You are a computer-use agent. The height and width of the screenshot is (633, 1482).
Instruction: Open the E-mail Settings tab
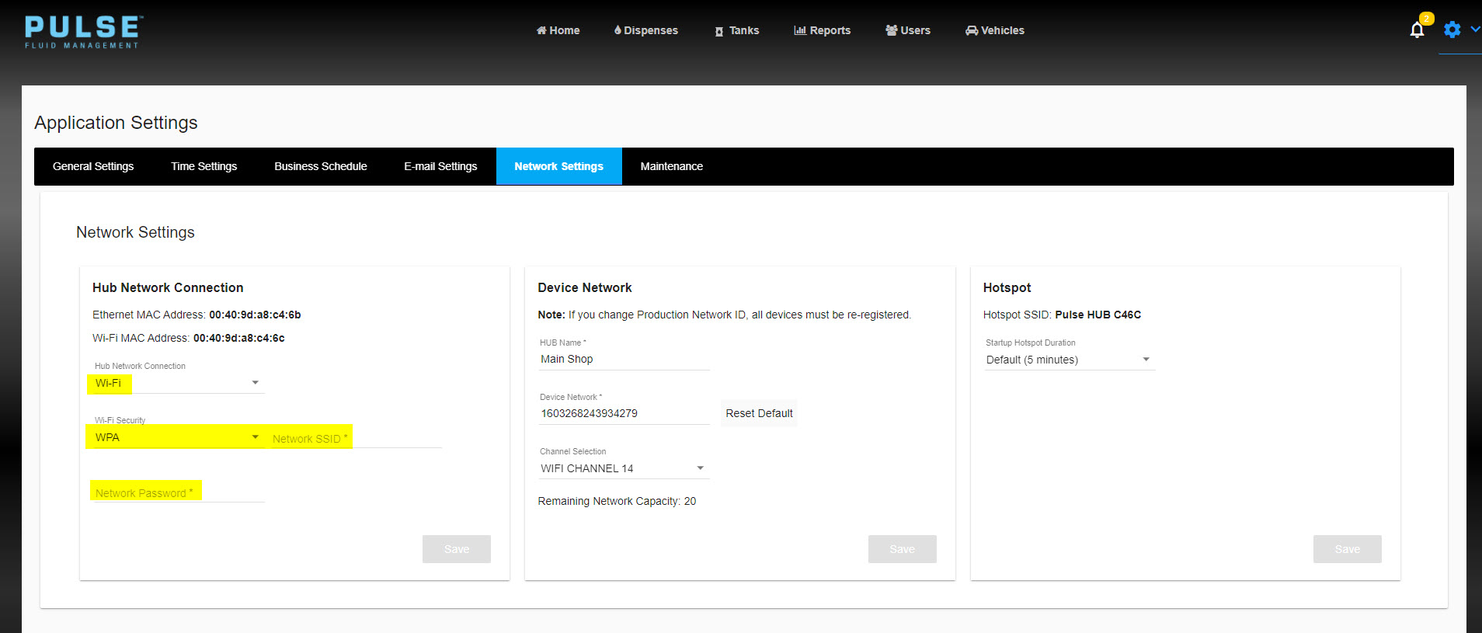(440, 166)
